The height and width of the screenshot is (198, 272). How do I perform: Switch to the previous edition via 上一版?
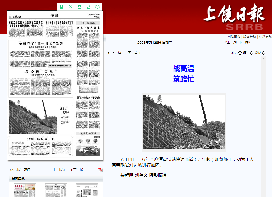click(58, 170)
